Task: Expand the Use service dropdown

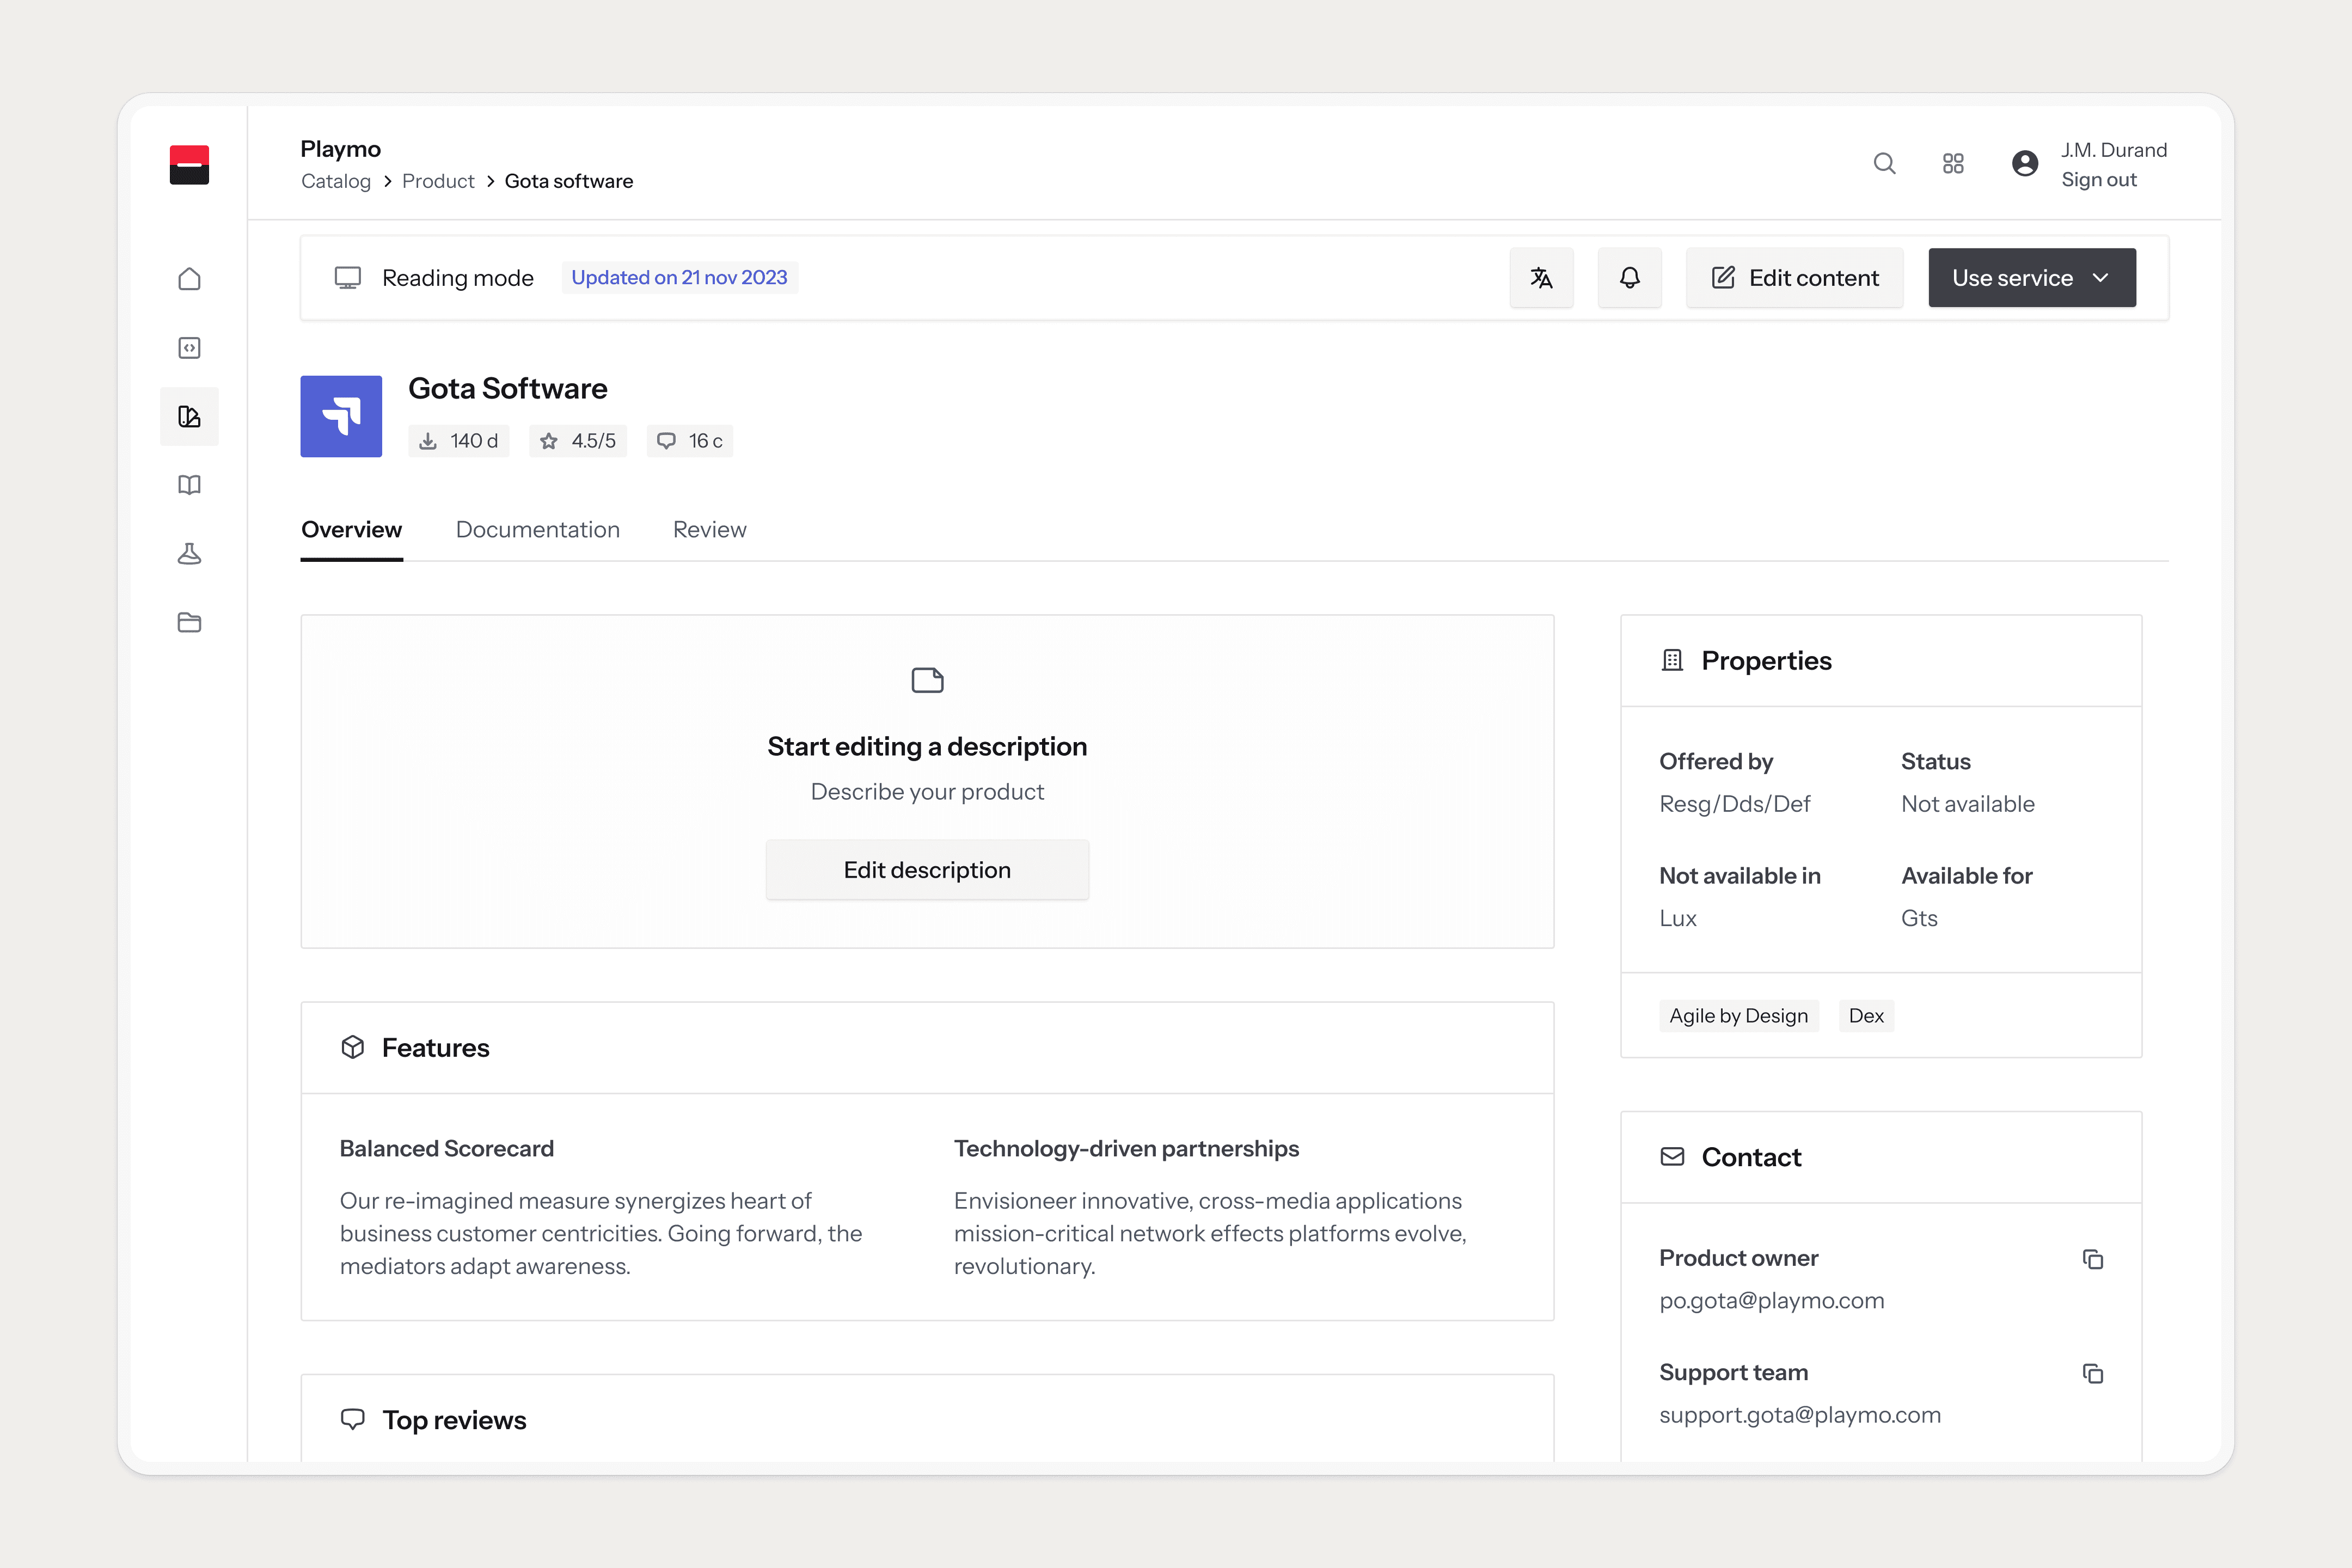Action: click(x=2032, y=278)
